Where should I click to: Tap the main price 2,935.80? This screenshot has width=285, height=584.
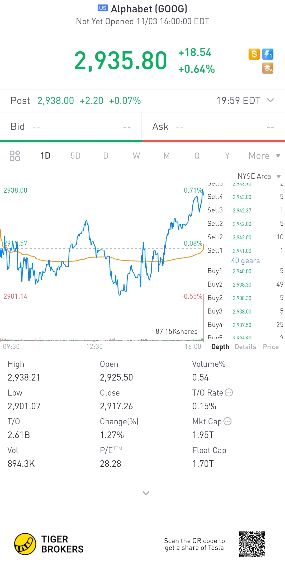pyautogui.click(x=121, y=61)
